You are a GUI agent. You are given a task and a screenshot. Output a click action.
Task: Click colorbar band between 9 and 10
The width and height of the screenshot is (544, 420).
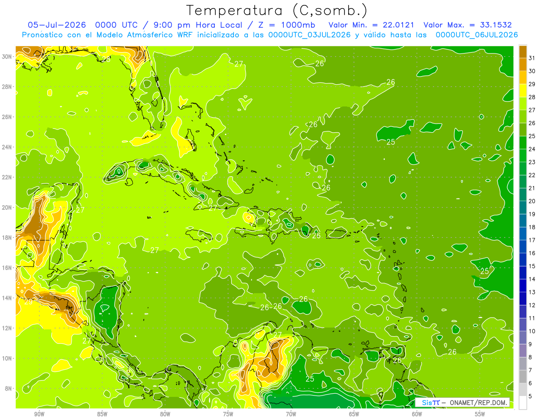523,338
